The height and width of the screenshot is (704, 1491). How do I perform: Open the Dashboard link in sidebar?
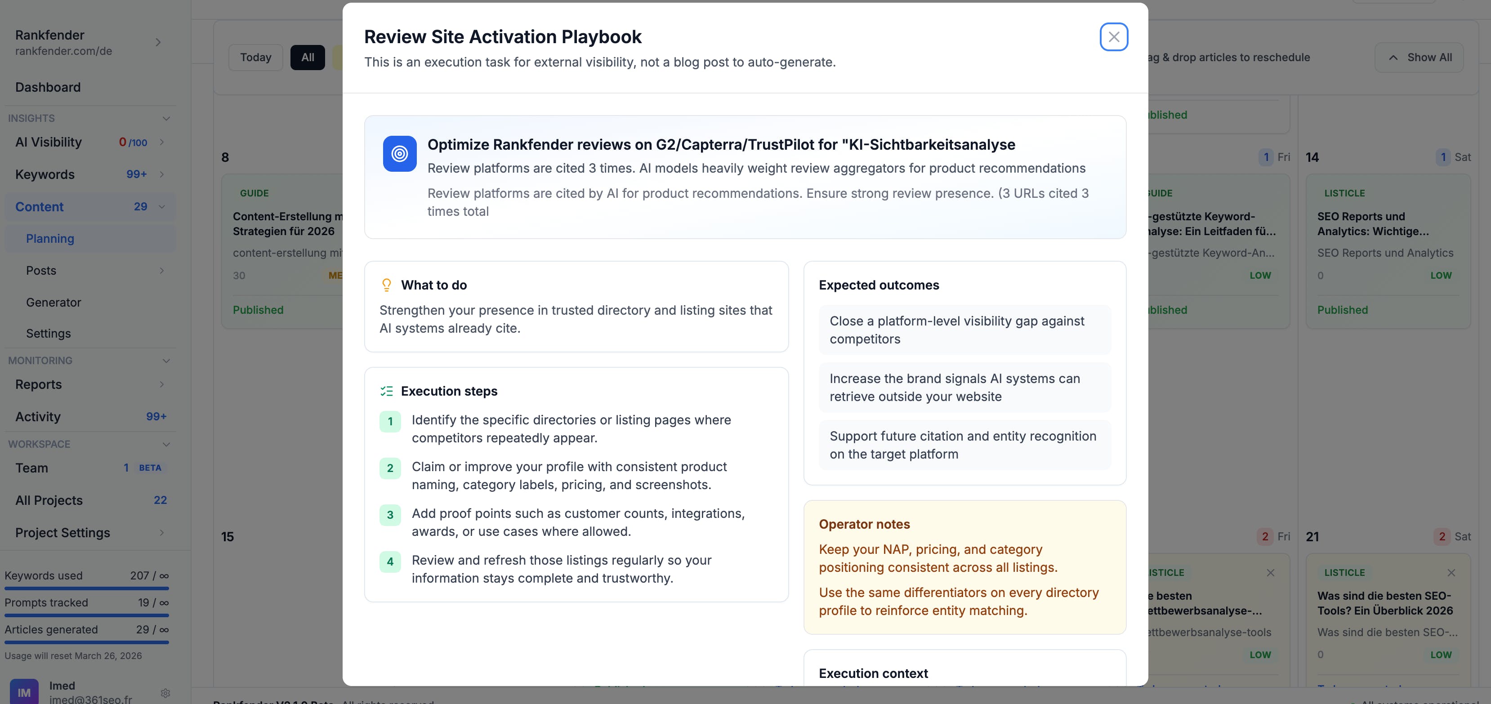tap(48, 87)
